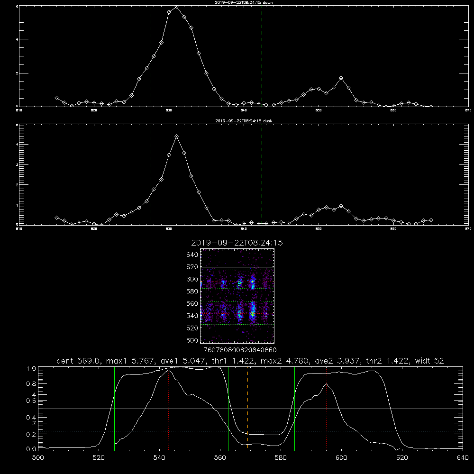474x474 pixels.
Task: Click the lower white horizontal line in spectral image
Action: [x=237, y=325]
